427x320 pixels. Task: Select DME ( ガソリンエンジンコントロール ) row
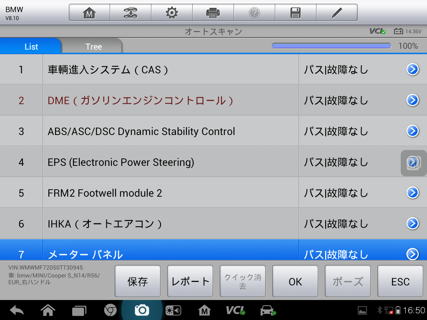(x=213, y=100)
